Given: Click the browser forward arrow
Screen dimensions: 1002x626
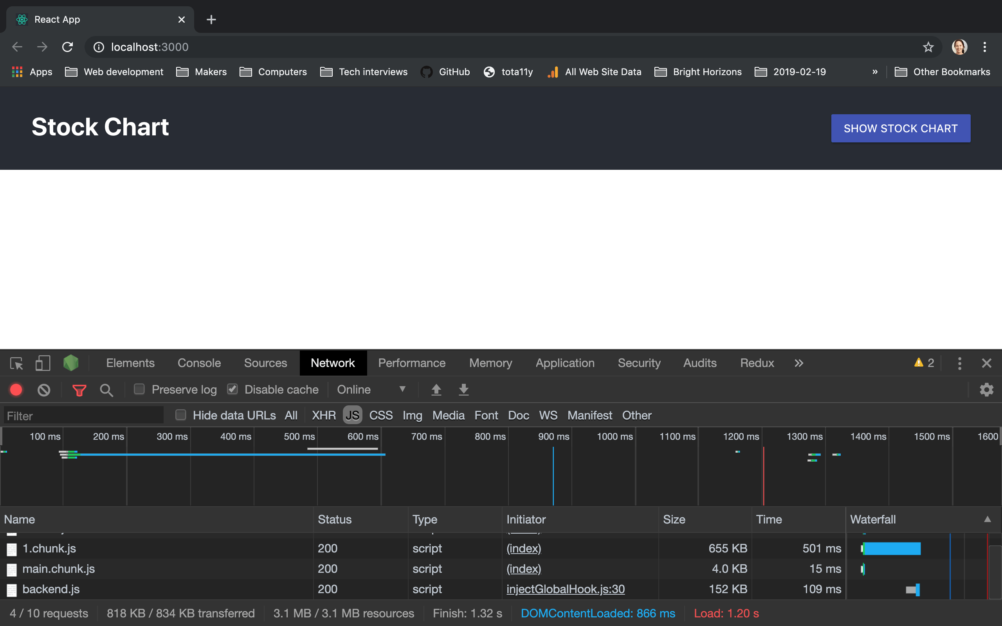Looking at the screenshot, I should [x=42, y=47].
